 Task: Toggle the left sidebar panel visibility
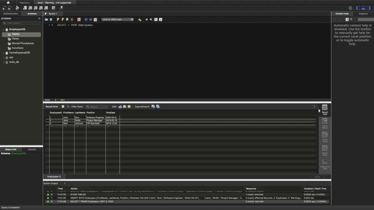[358, 8]
